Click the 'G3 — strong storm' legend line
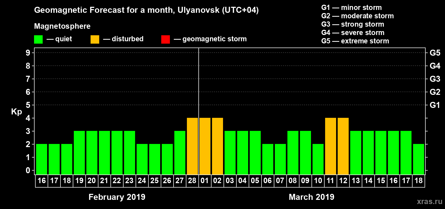This screenshot has height=209, width=445. tap(353, 24)
